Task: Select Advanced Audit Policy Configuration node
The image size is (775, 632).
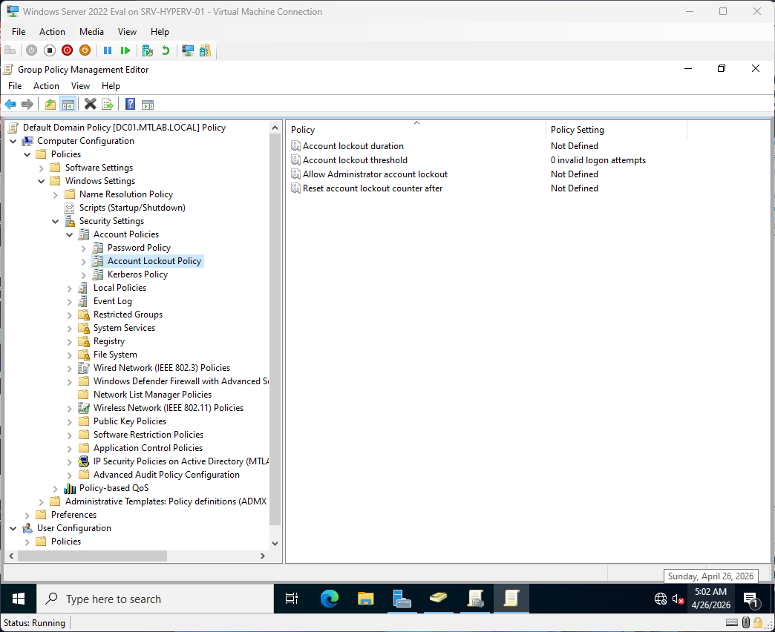Action: [x=166, y=475]
